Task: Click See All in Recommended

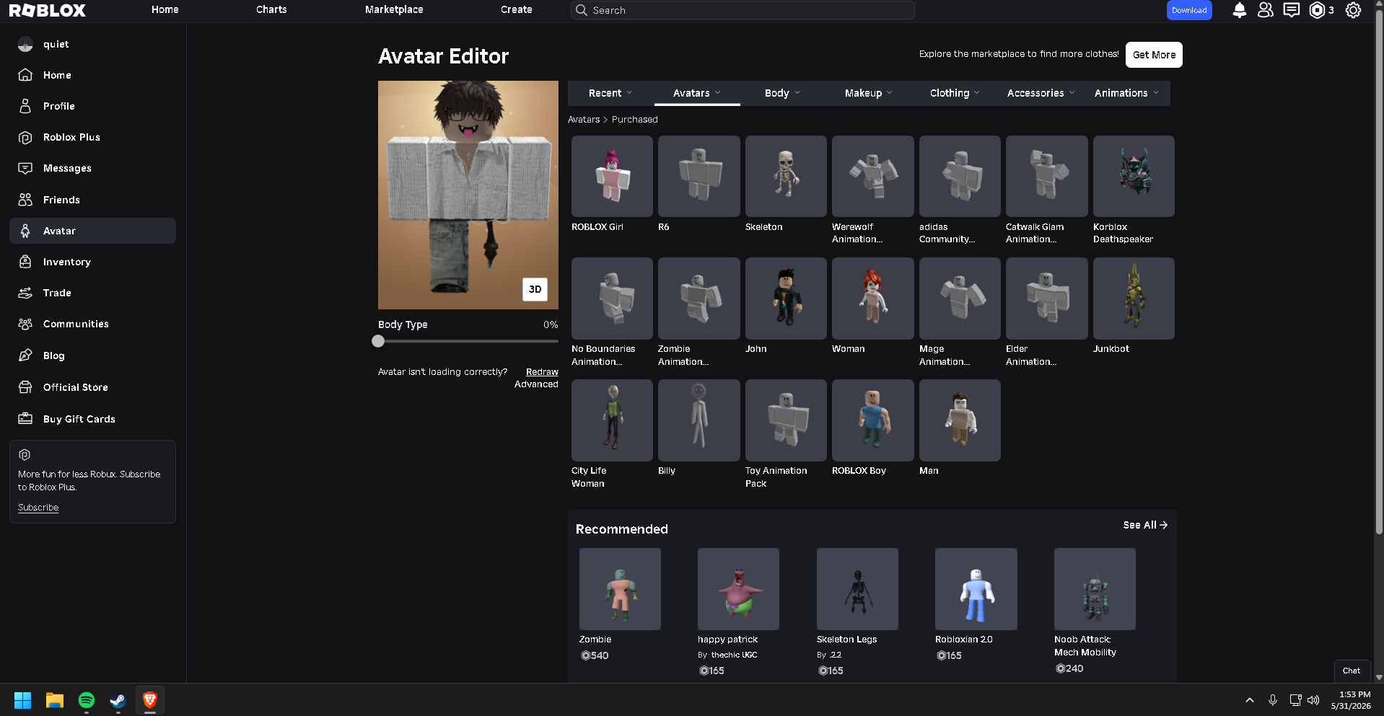Action: coord(1145,525)
